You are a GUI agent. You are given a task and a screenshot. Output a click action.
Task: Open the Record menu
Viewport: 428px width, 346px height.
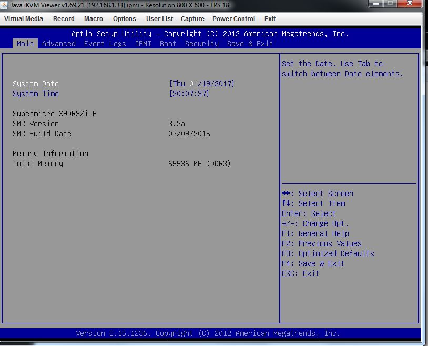click(x=64, y=19)
